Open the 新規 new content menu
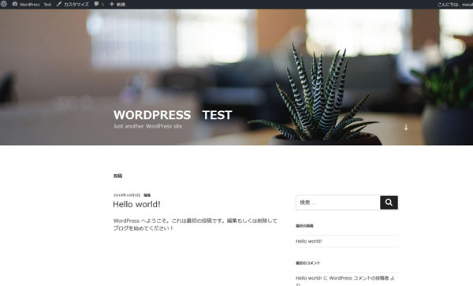Image resolution: width=473 pixels, height=286 pixels. 117,4
